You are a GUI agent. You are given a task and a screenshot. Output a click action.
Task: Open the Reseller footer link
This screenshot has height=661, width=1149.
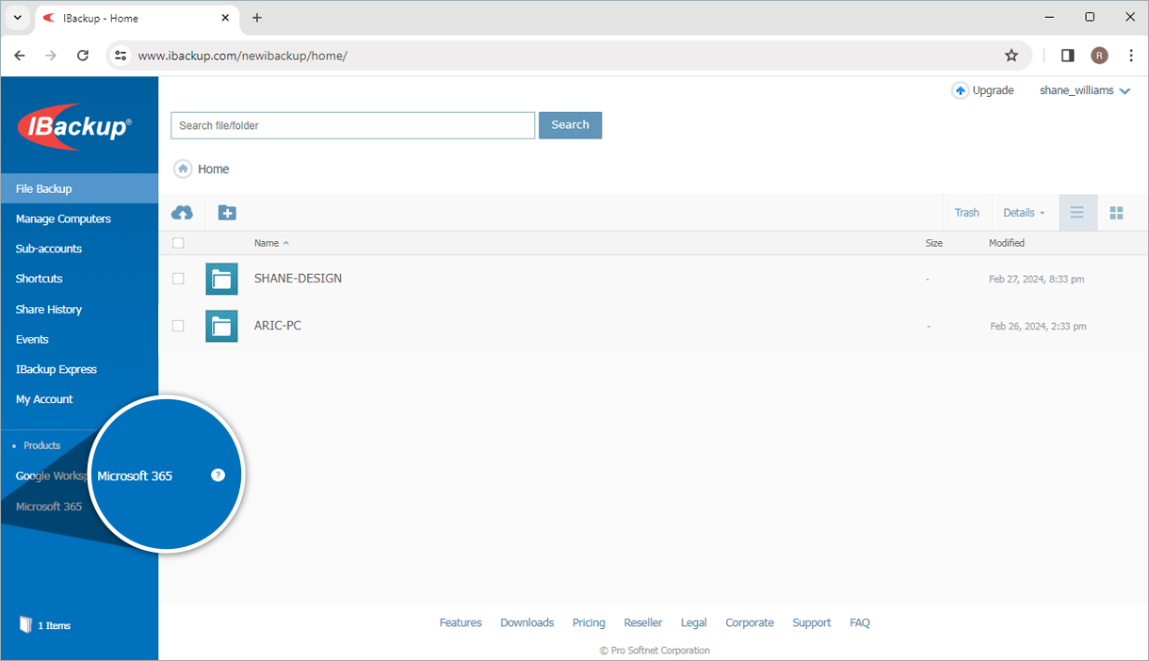(x=643, y=622)
